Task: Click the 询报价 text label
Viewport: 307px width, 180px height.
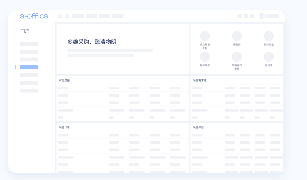Action: click(237, 45)
